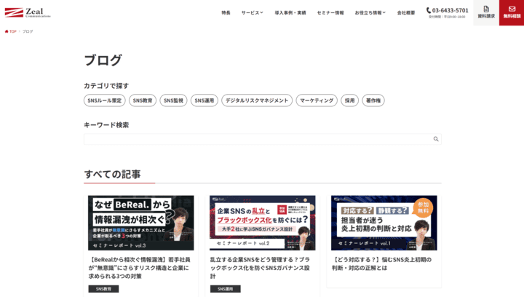
Task: Select the デジタルリスクマネジメント category tag
Action: pos(257,100)
